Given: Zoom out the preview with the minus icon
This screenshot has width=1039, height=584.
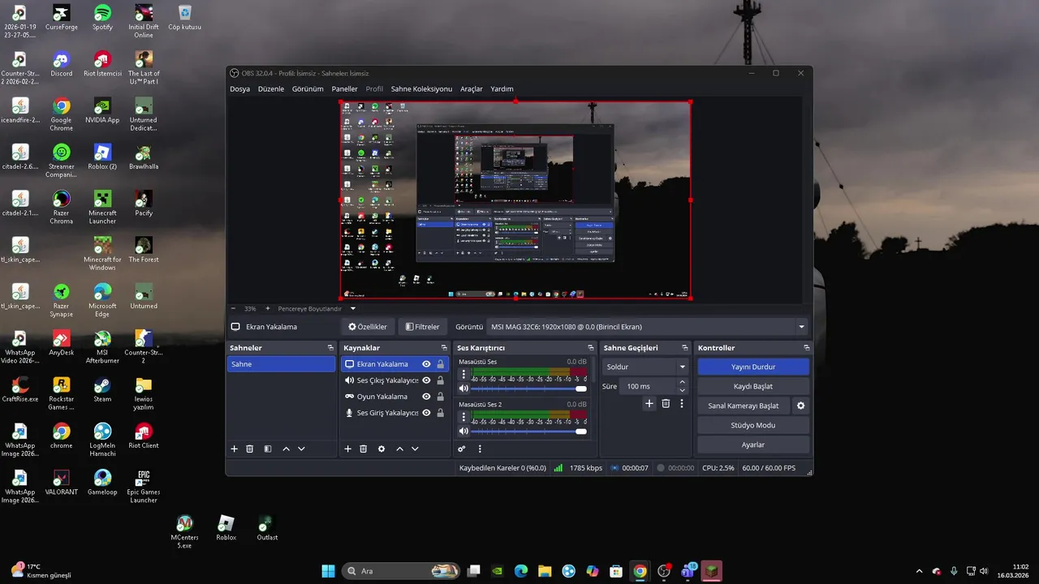Looking at the screenshot, I should coord(233,308).
